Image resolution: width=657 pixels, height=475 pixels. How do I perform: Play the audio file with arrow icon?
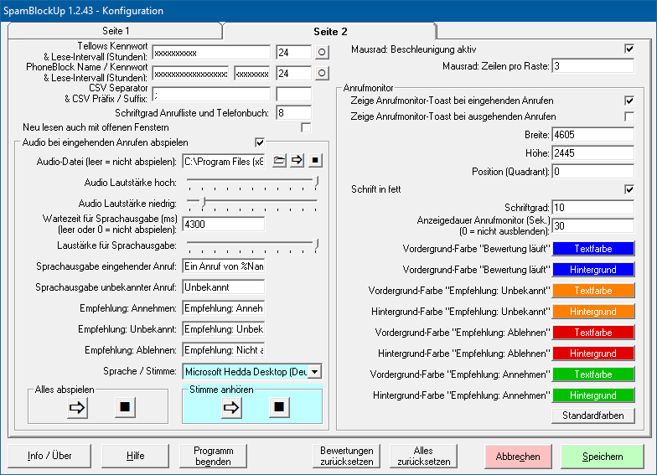coord(297,161)
